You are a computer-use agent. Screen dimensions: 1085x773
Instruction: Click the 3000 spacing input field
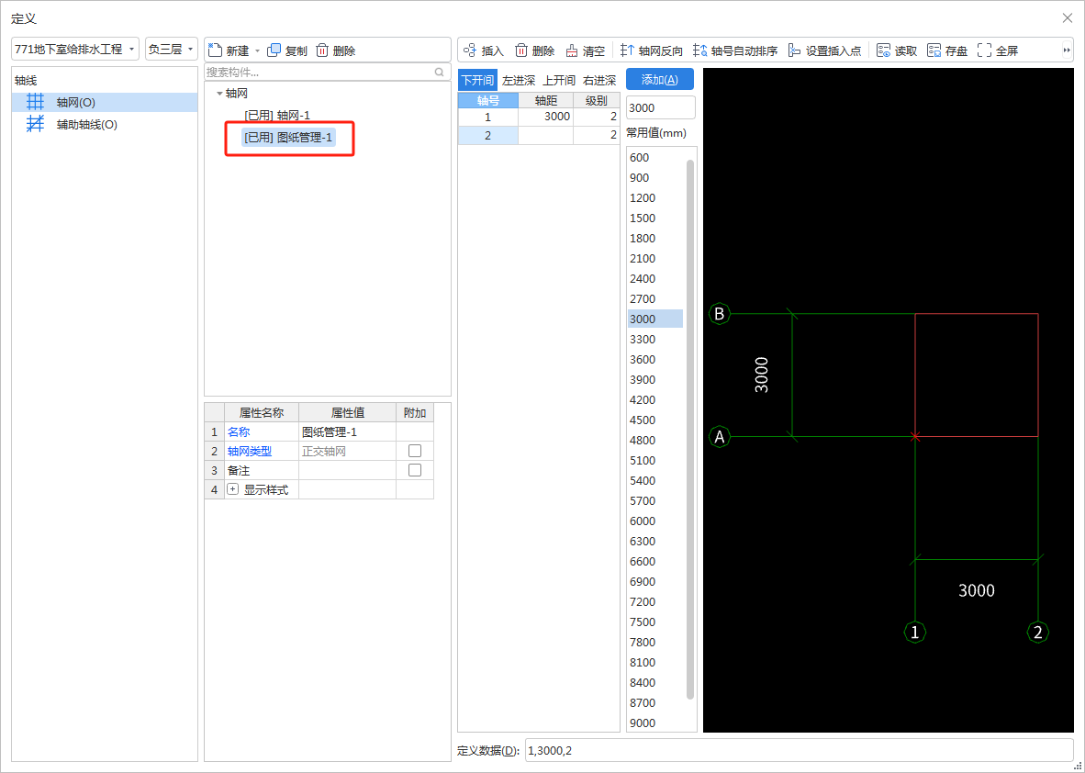[660, 108]
